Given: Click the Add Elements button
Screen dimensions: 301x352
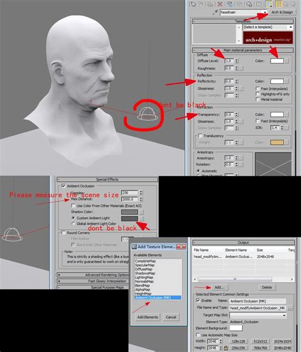Looking at the screenshot, I should tap(147, 317).
